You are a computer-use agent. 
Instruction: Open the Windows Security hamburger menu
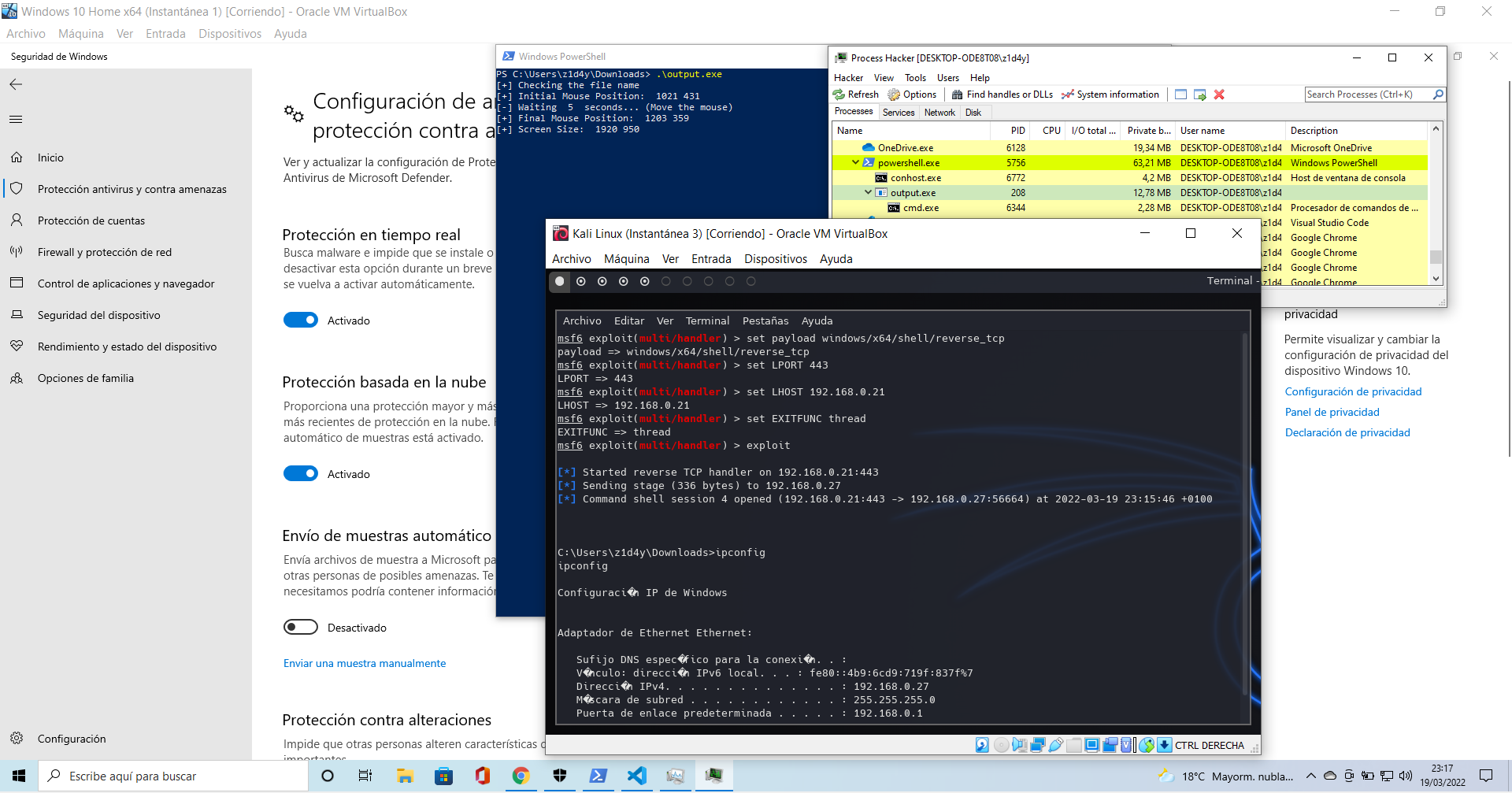tap(16, 120)
